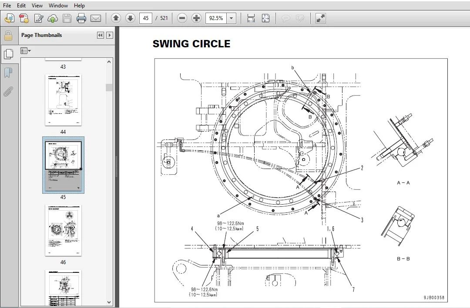Image resolution: width=470 pixels, height=308 pixels.
Task: Click the B – B section label
Action: pyautogui.click(x=403, y=258)
